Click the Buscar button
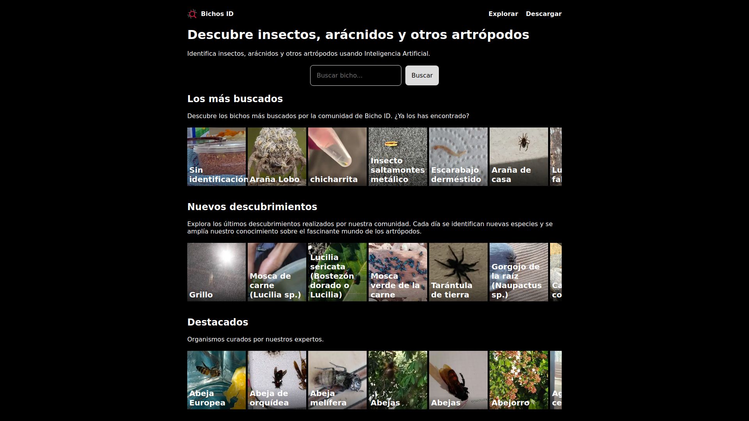The image size is (749, 421). point(422,76)
